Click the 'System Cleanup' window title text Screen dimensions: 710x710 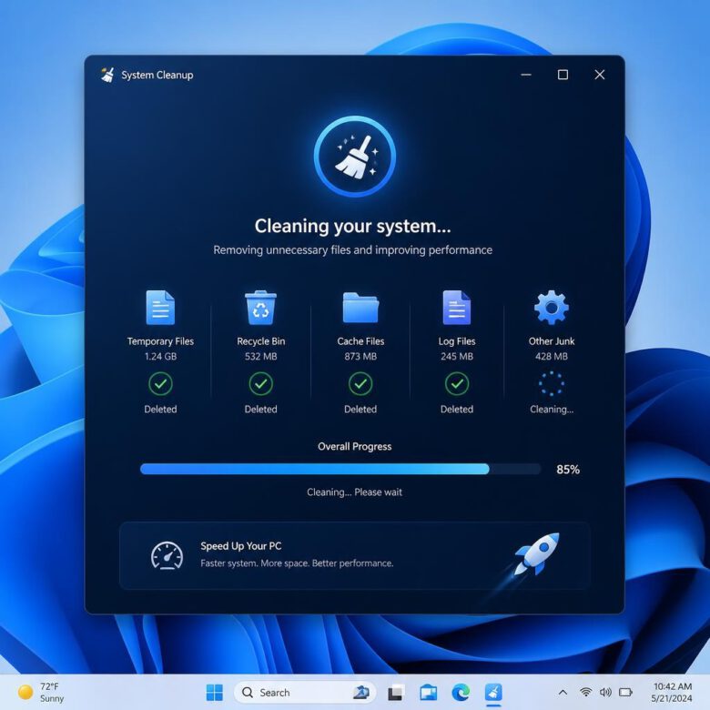(x=157, y=76)
